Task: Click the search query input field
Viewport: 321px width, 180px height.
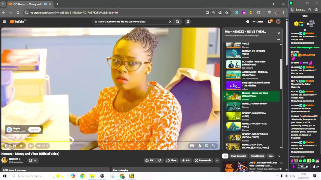Action: tap(130, 21)
